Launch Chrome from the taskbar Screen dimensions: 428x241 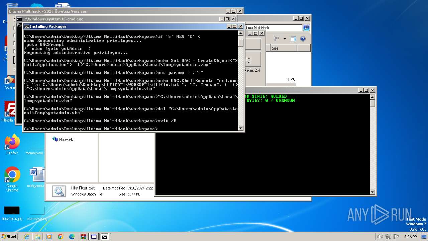click(61, 237)
